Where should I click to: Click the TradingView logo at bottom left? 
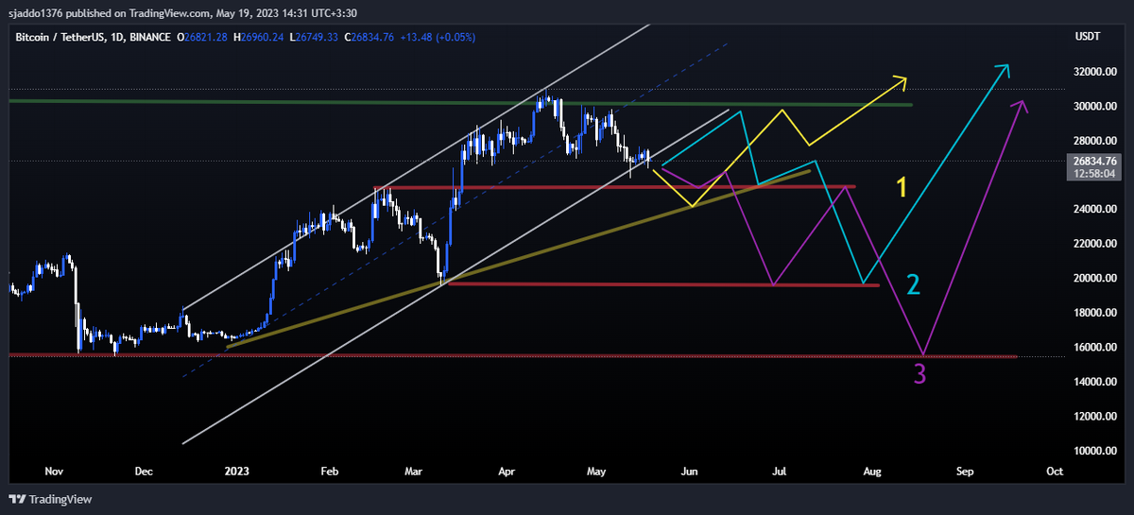[x=50, y=499]
